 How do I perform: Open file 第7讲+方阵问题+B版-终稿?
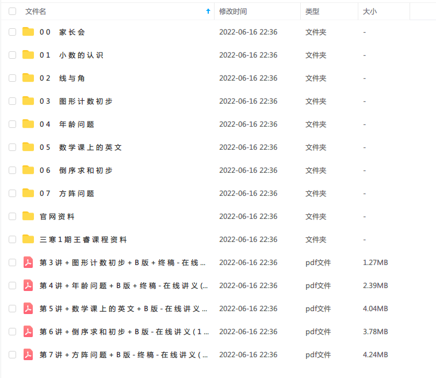(x=124, y=355)
